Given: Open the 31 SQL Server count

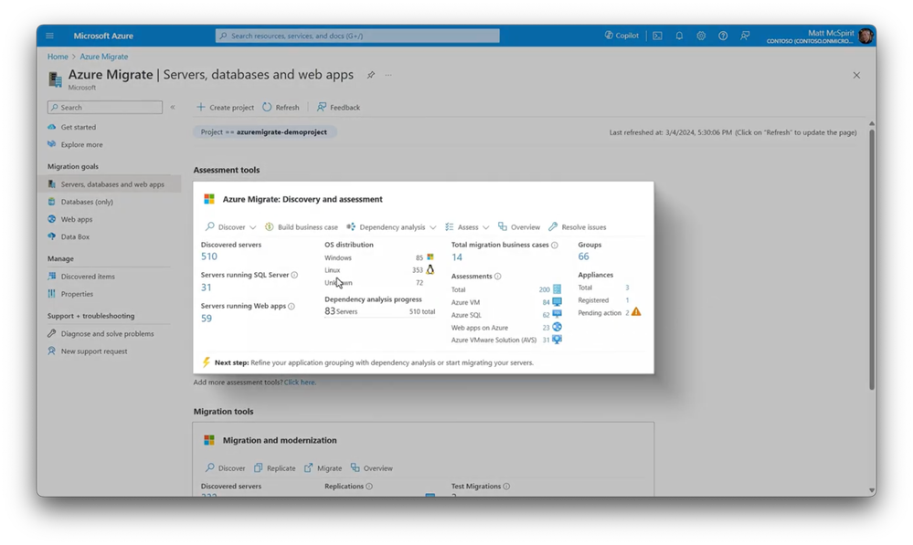Looking at the screenshot, I should click(x=207, y=288).
